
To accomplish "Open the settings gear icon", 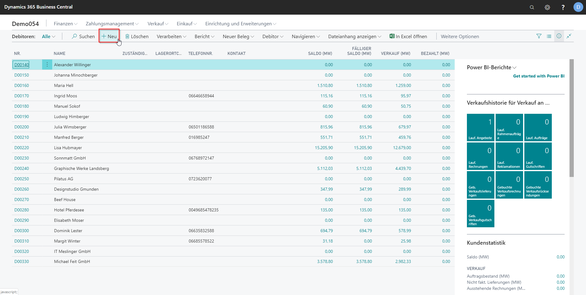I will click(x=547, y=7).
